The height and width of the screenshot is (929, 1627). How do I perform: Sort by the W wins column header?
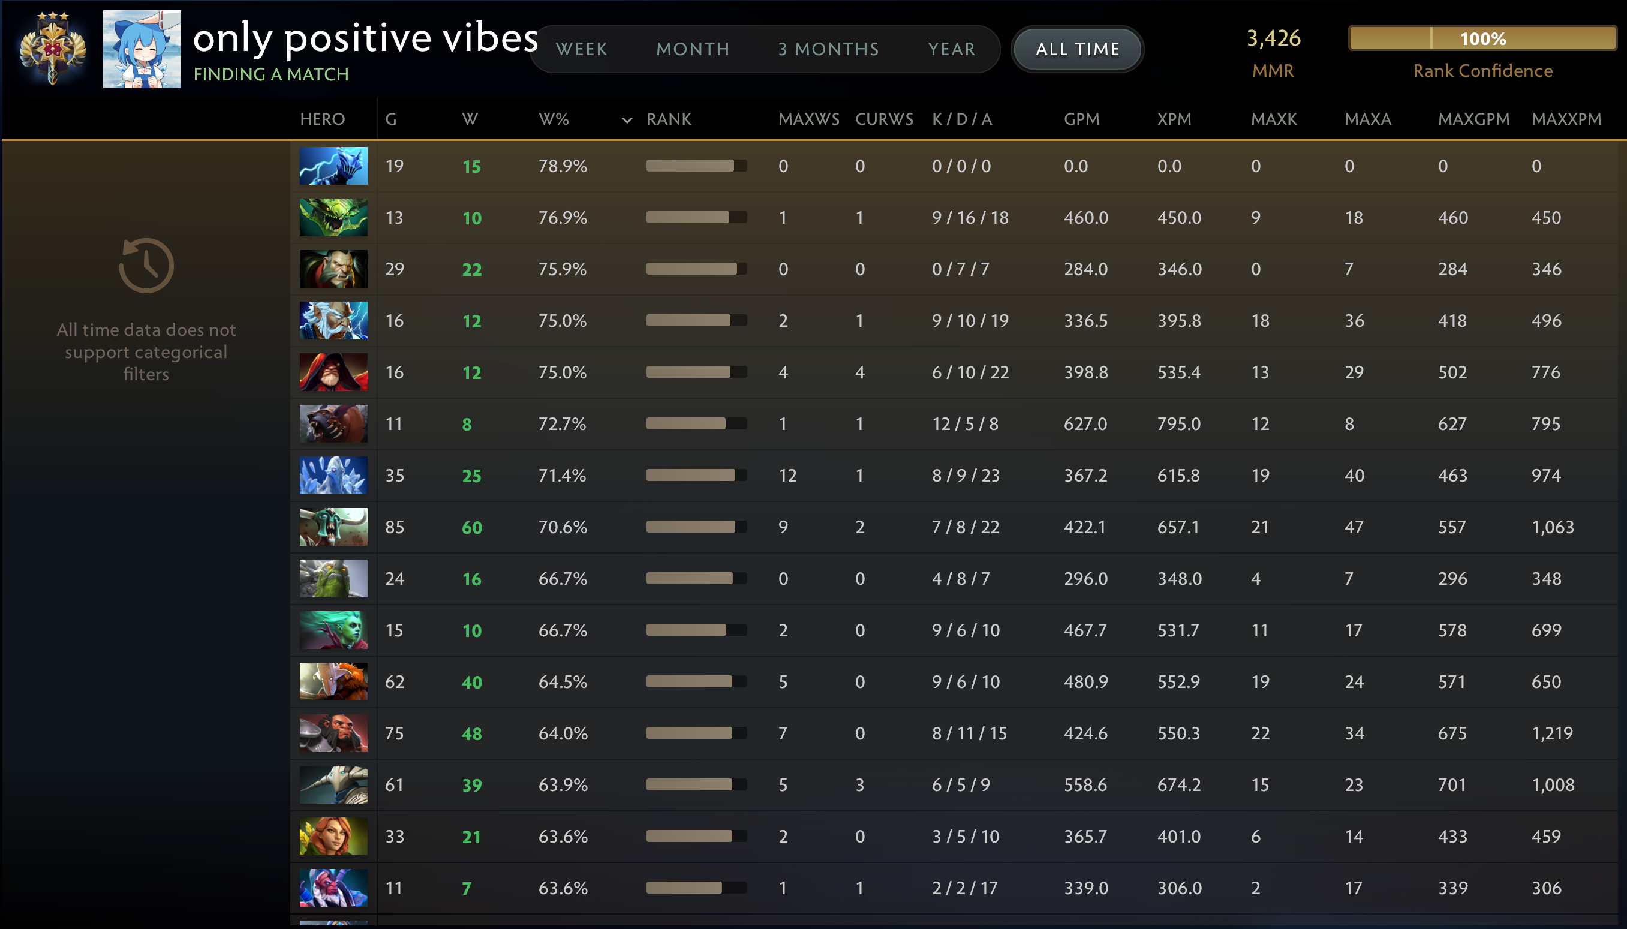click(470, 119)
